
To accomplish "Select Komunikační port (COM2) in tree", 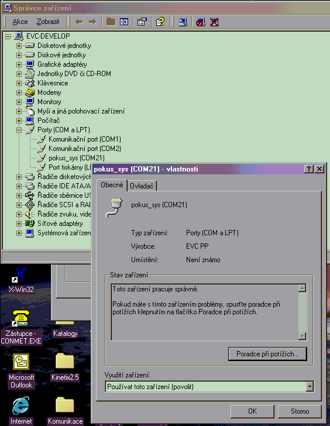I will click(84, 149).
